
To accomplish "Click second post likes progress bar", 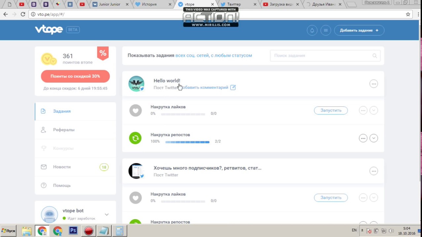I will (x=183, y=201).
